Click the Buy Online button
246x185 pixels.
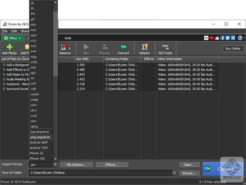click(233, 49)
